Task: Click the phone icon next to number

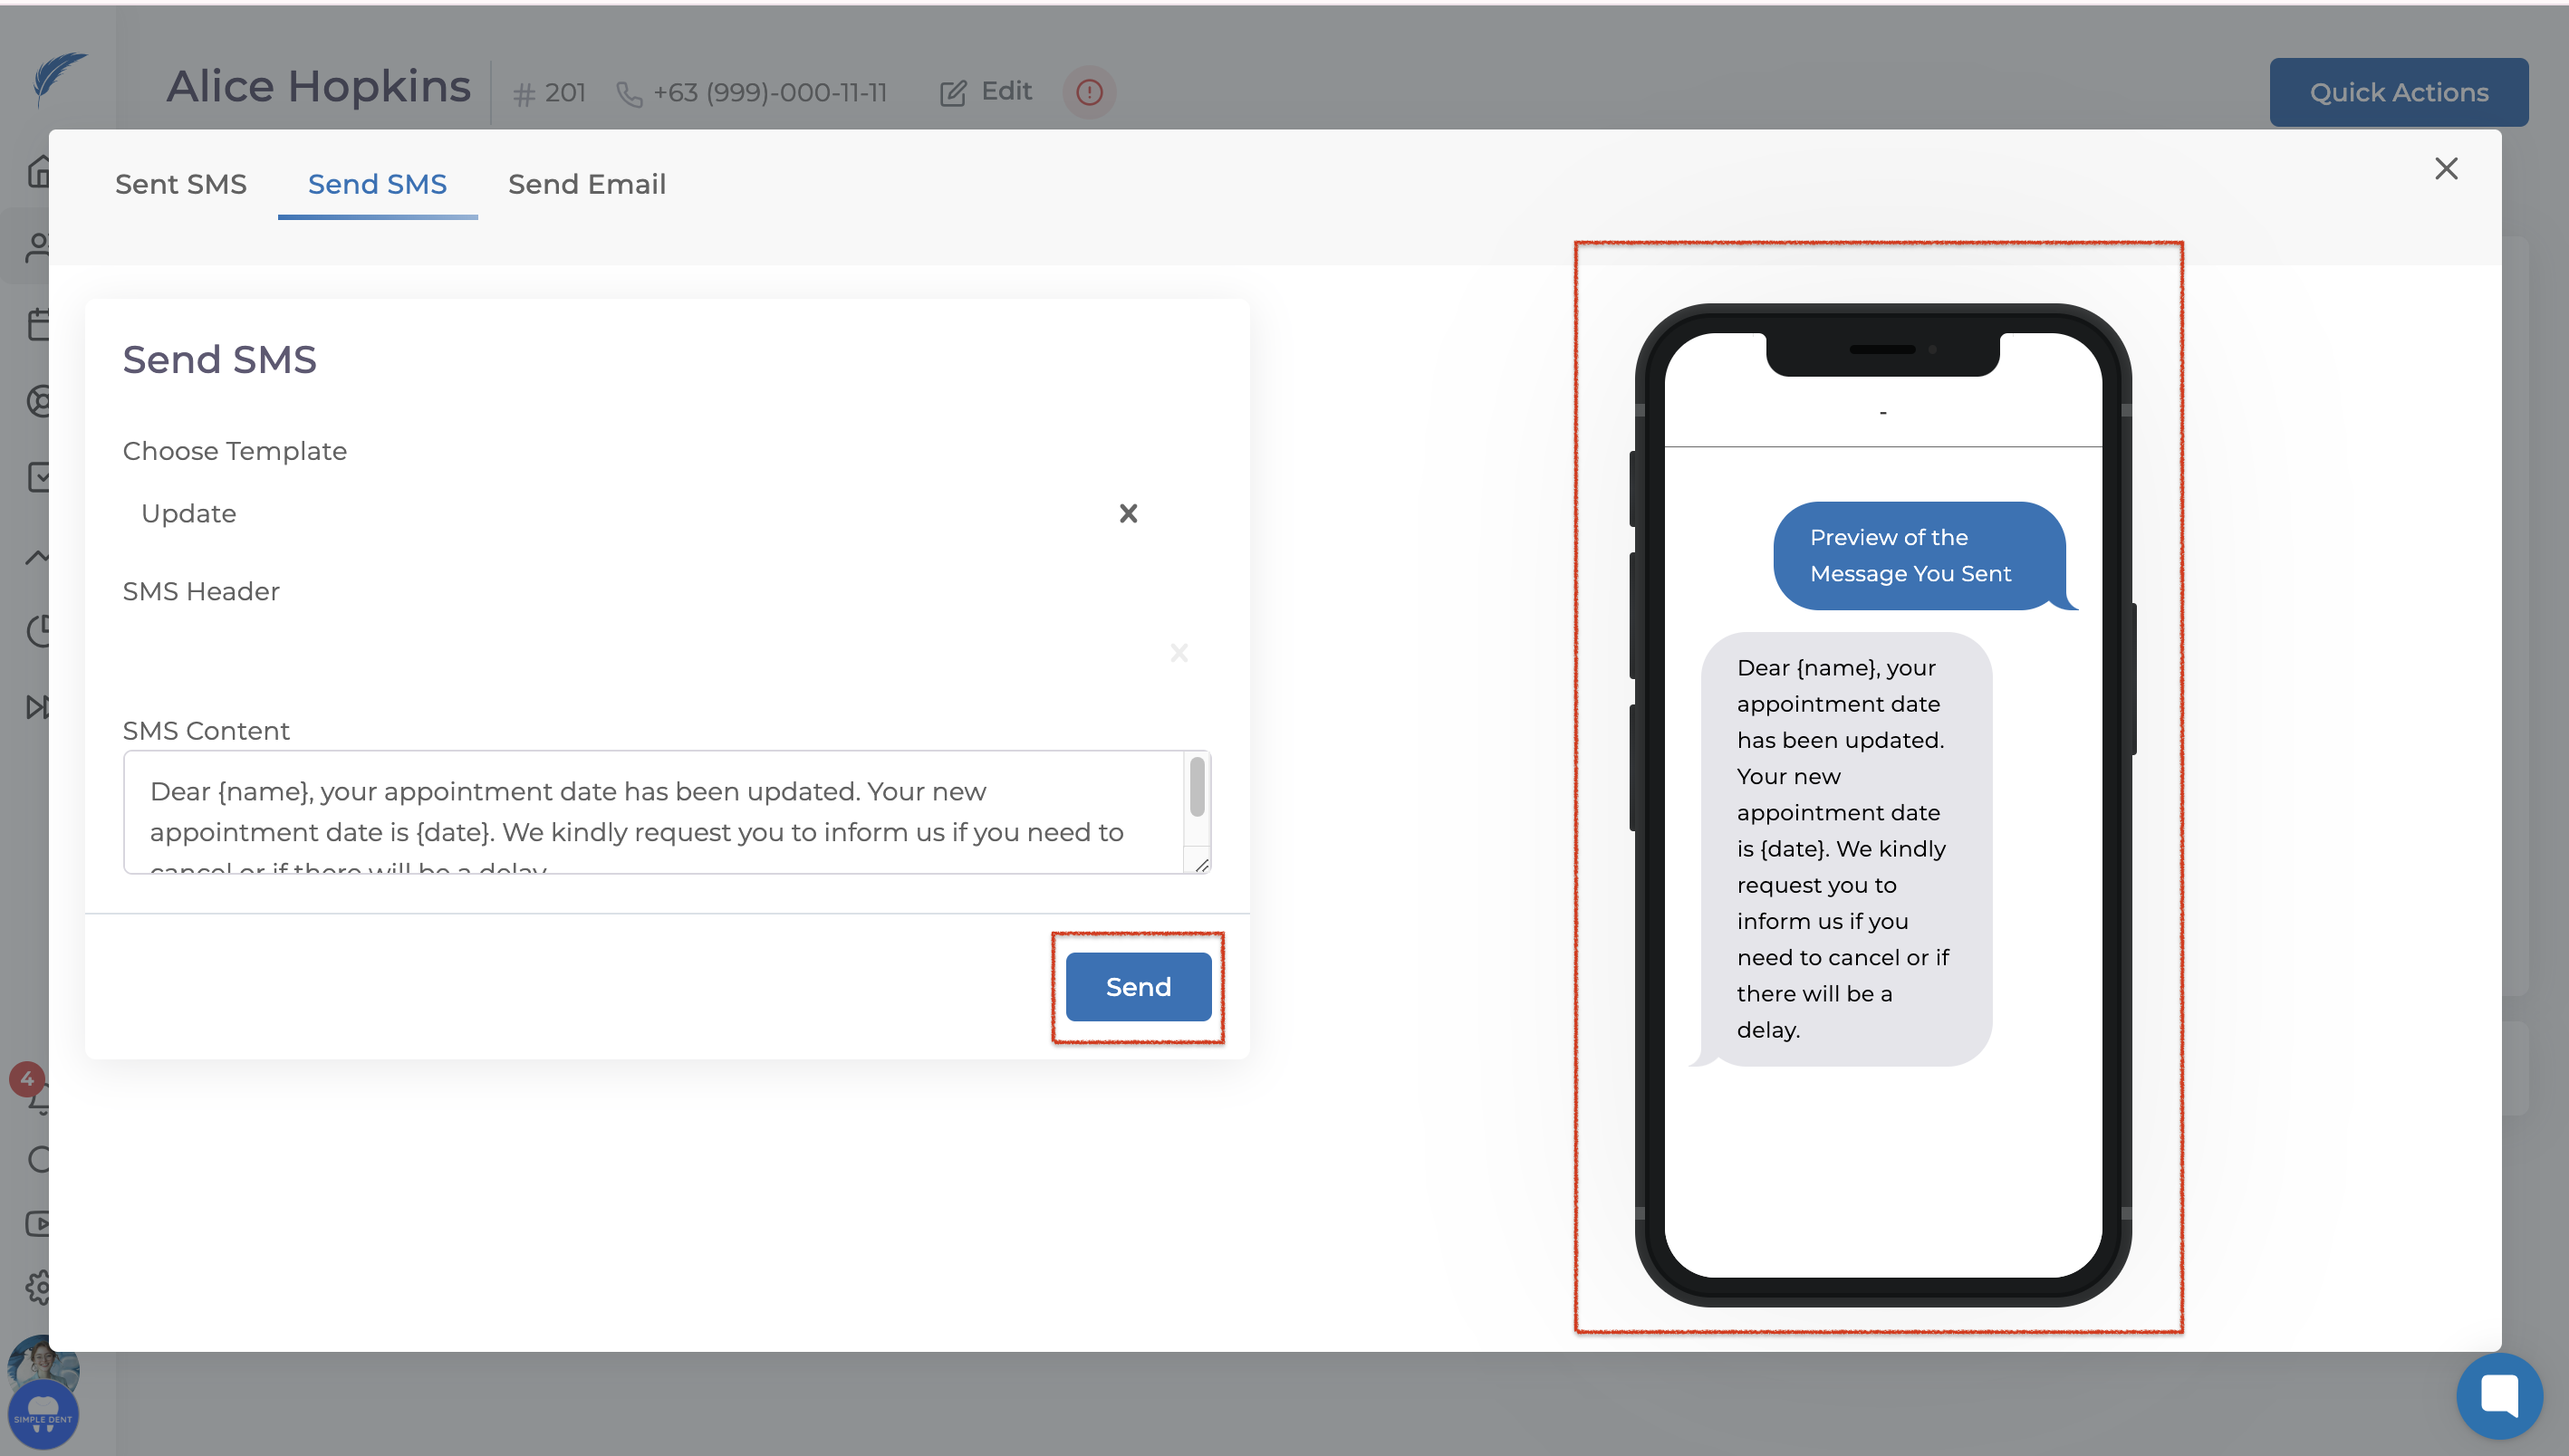Action: pyautogui.click(x=630, y=94)
